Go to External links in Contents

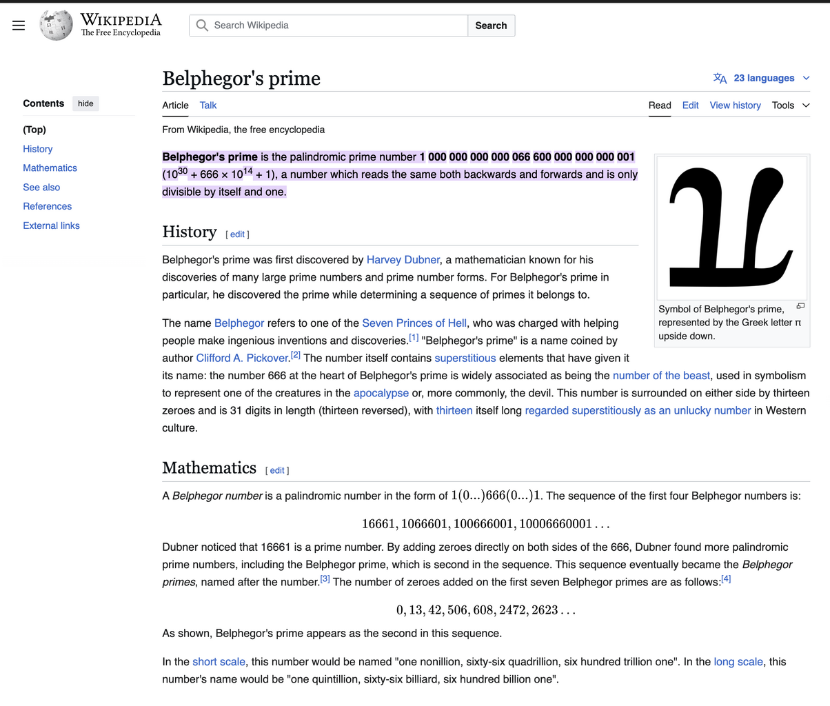coord(51,225)
